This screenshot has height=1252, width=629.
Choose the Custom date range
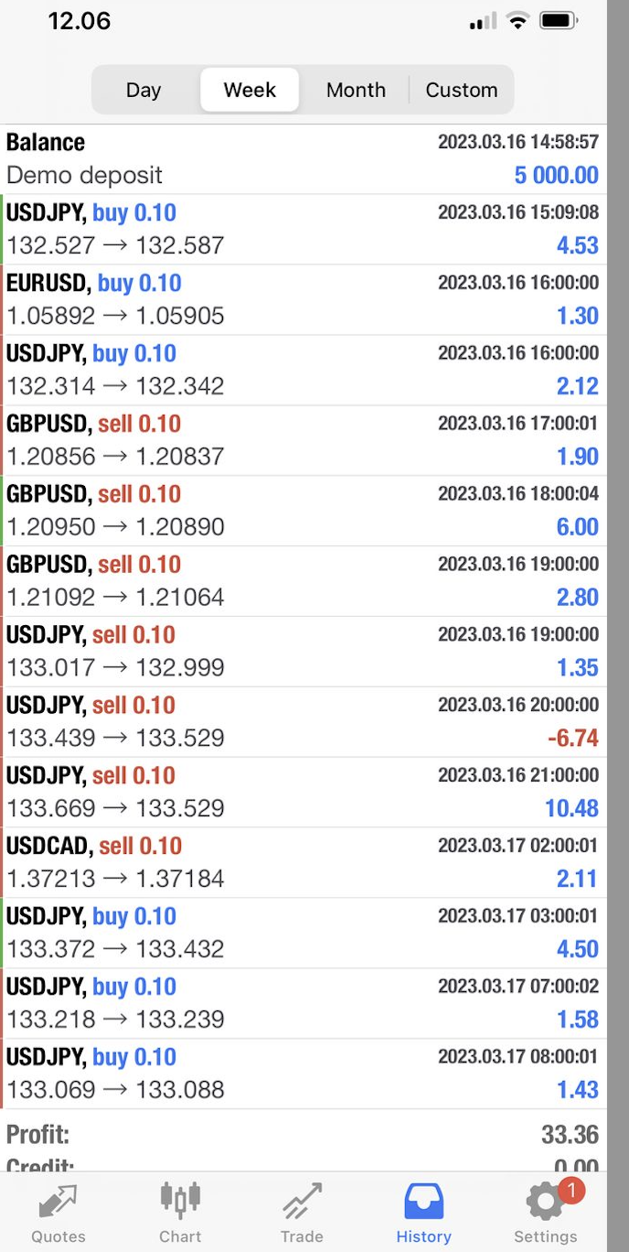coord(462,90)
